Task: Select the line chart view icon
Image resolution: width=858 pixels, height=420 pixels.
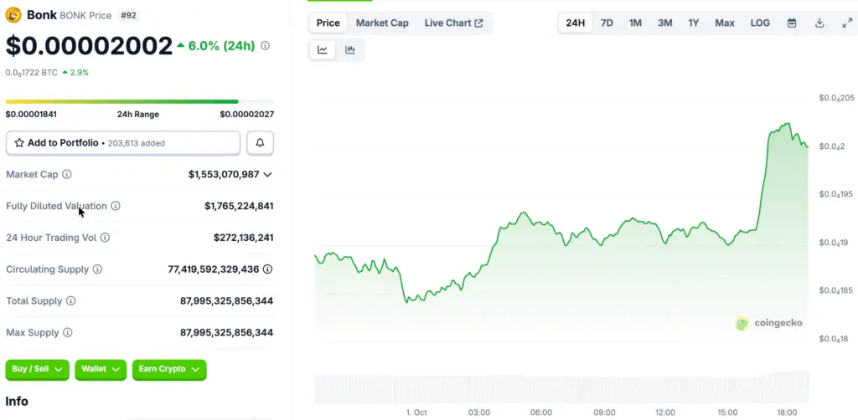Action: click(x=323, y=50)
